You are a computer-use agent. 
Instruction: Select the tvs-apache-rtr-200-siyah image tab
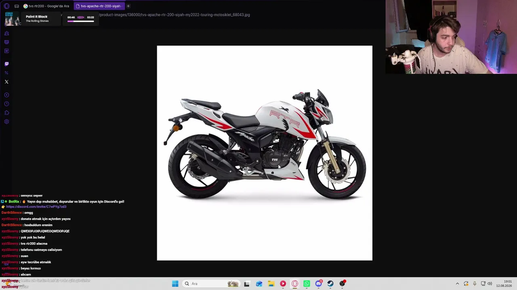99,6
